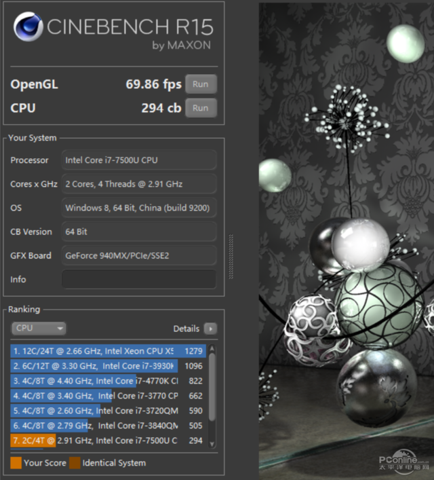
Task: Select the OS field Windows 8 value
Action: (139, 208)
